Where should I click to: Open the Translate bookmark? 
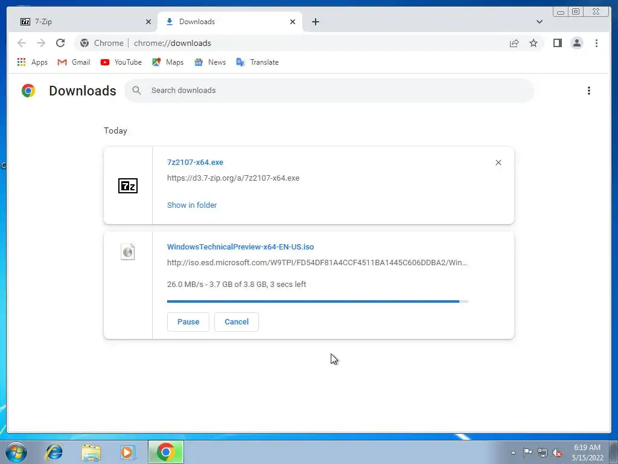coord(257,62)
